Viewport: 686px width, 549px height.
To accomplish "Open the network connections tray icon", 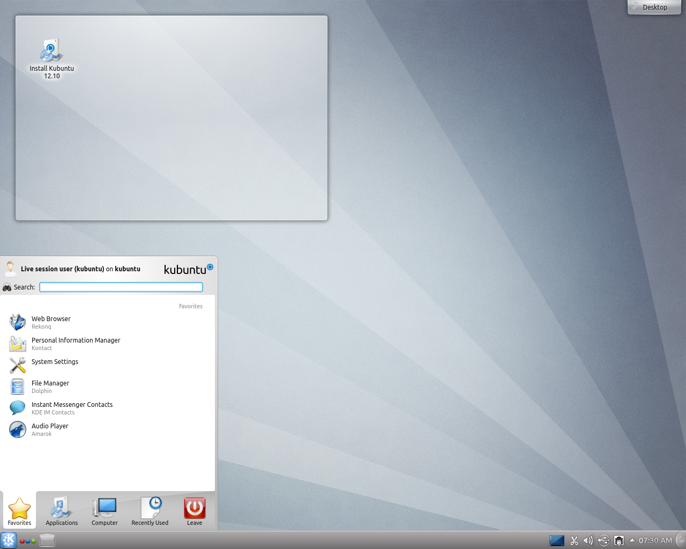I will pyautogui.click(x=618, y=540).
